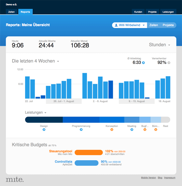The height and width of the screenshot is (186, 182).
Task: Open the Leistungen breakdown dropdown
Action: [x=36, y=112]
